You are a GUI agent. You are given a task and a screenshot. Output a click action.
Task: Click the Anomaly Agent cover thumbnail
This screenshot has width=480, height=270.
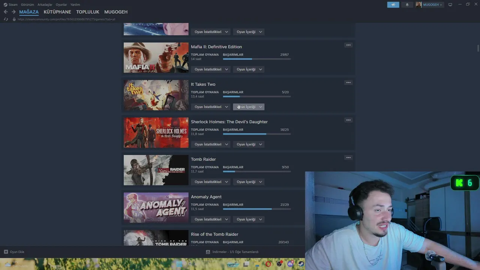coord(156,207)
